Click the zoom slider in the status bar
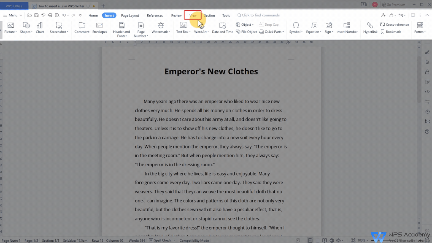The image size is (432, 243). tap(397, 241)
